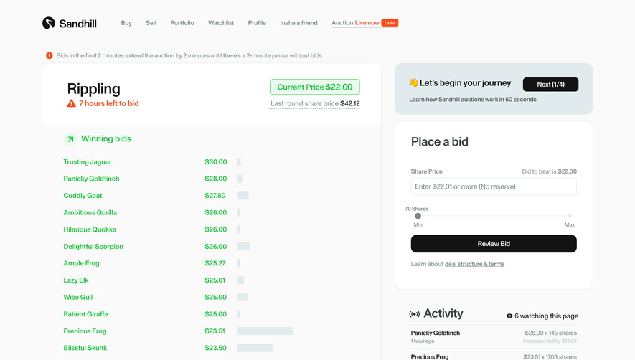Click Blissful Skunk's share volume bar
The height and width of the screenshot is (360, 635).
pos(255,348)
